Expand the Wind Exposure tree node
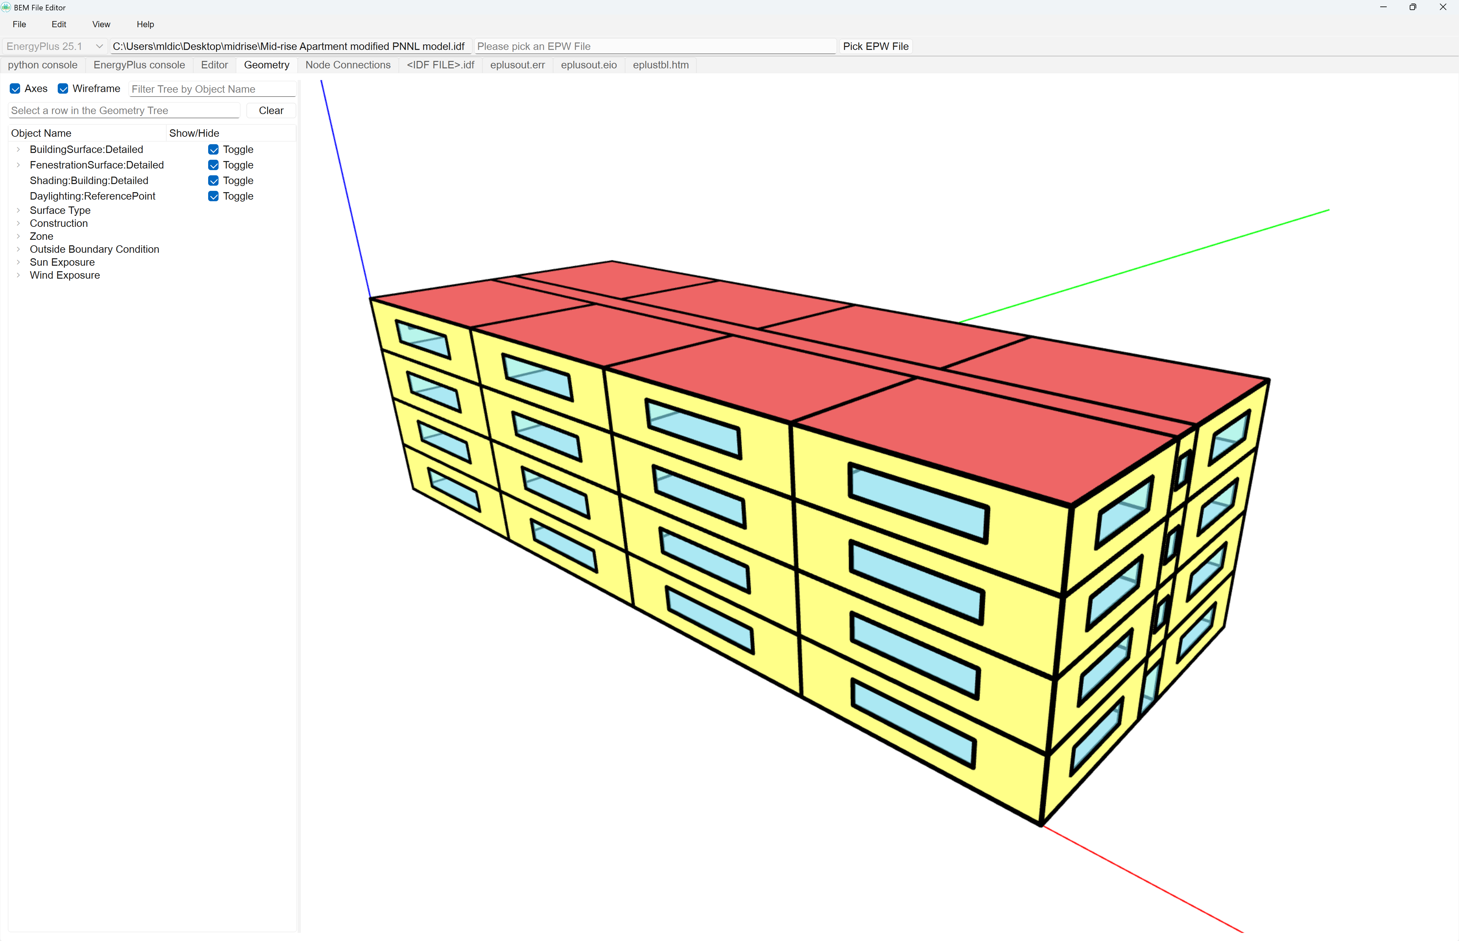 (x=18, y=275)
